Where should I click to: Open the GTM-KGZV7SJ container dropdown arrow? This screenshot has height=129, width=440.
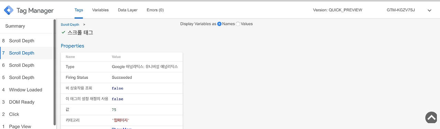pos(429,11)
